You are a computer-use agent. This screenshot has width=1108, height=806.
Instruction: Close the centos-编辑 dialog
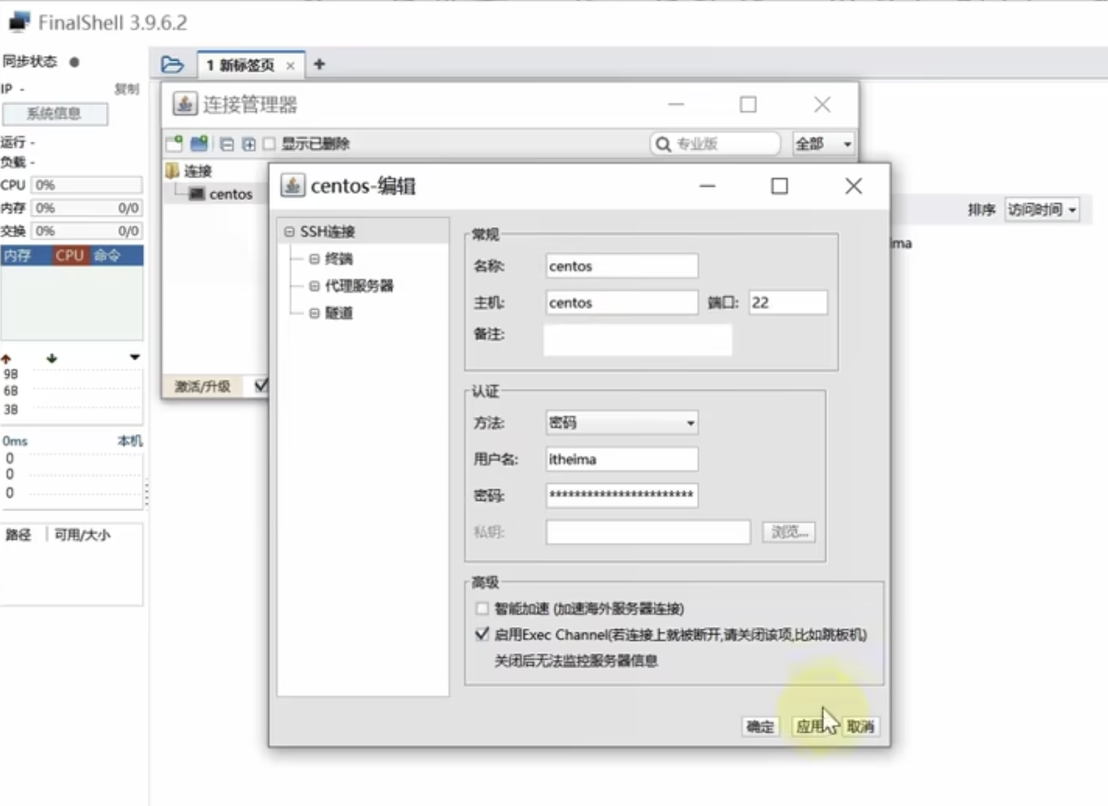tap(853, 186)
